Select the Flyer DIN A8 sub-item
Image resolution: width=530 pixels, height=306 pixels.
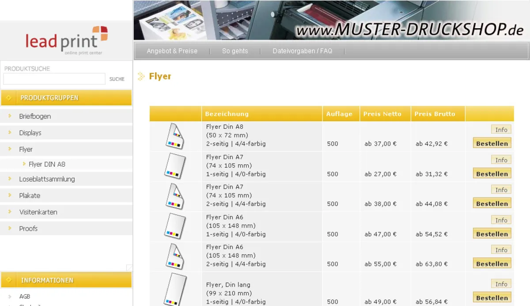coord(47,164)
